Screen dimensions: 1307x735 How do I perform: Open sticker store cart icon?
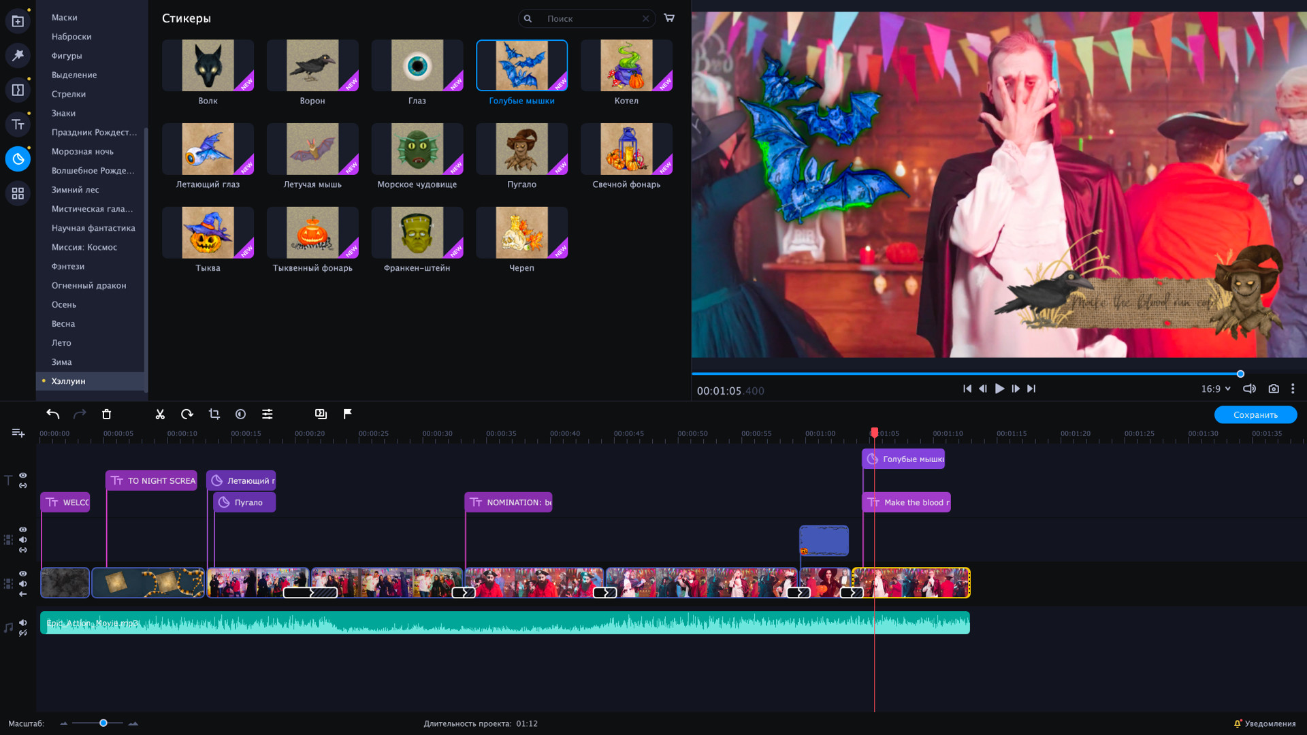tap(669, 18)
